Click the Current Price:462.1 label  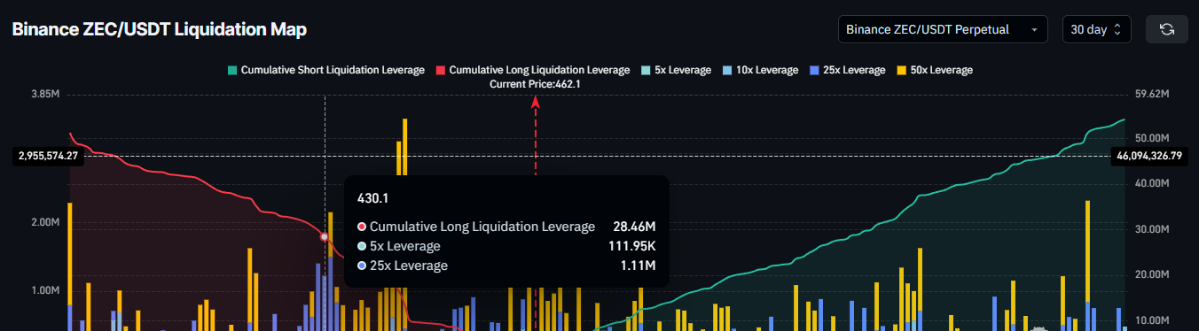click(535, 84)
